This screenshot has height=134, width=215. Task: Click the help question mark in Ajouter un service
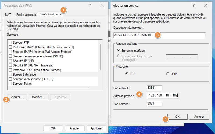point(193,5)
